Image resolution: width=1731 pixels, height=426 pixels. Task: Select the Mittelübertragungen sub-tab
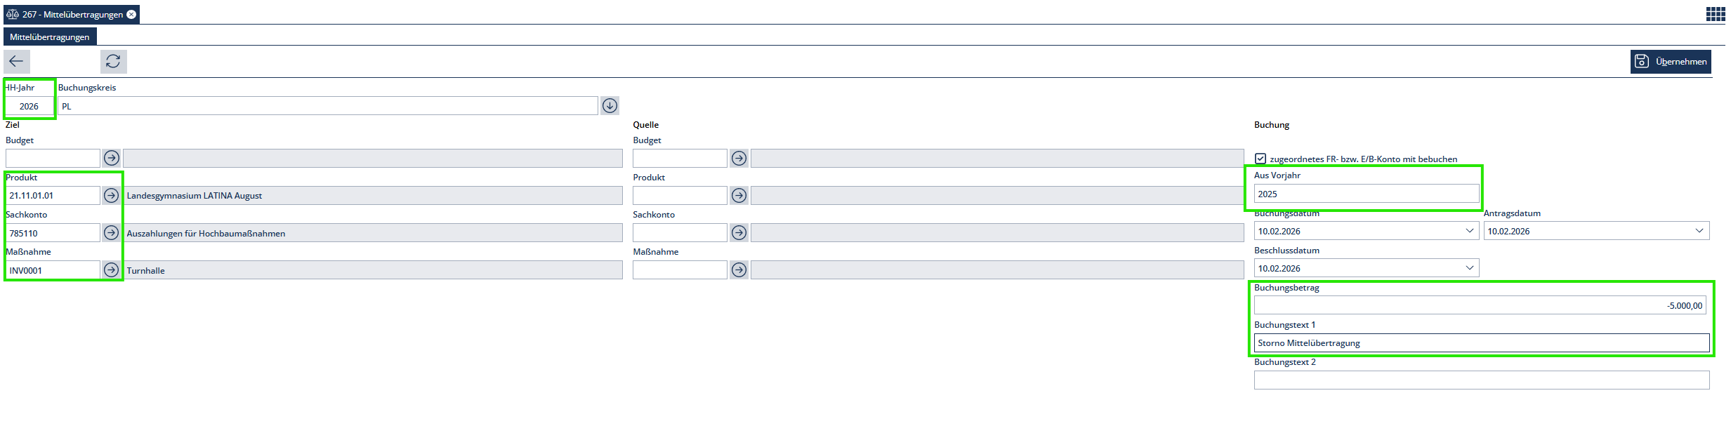tap(50, 37)
